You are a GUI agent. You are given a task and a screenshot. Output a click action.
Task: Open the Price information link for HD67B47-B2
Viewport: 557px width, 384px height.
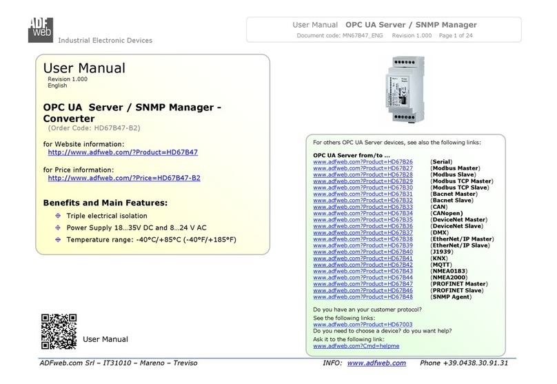click(x=124, y=178)
